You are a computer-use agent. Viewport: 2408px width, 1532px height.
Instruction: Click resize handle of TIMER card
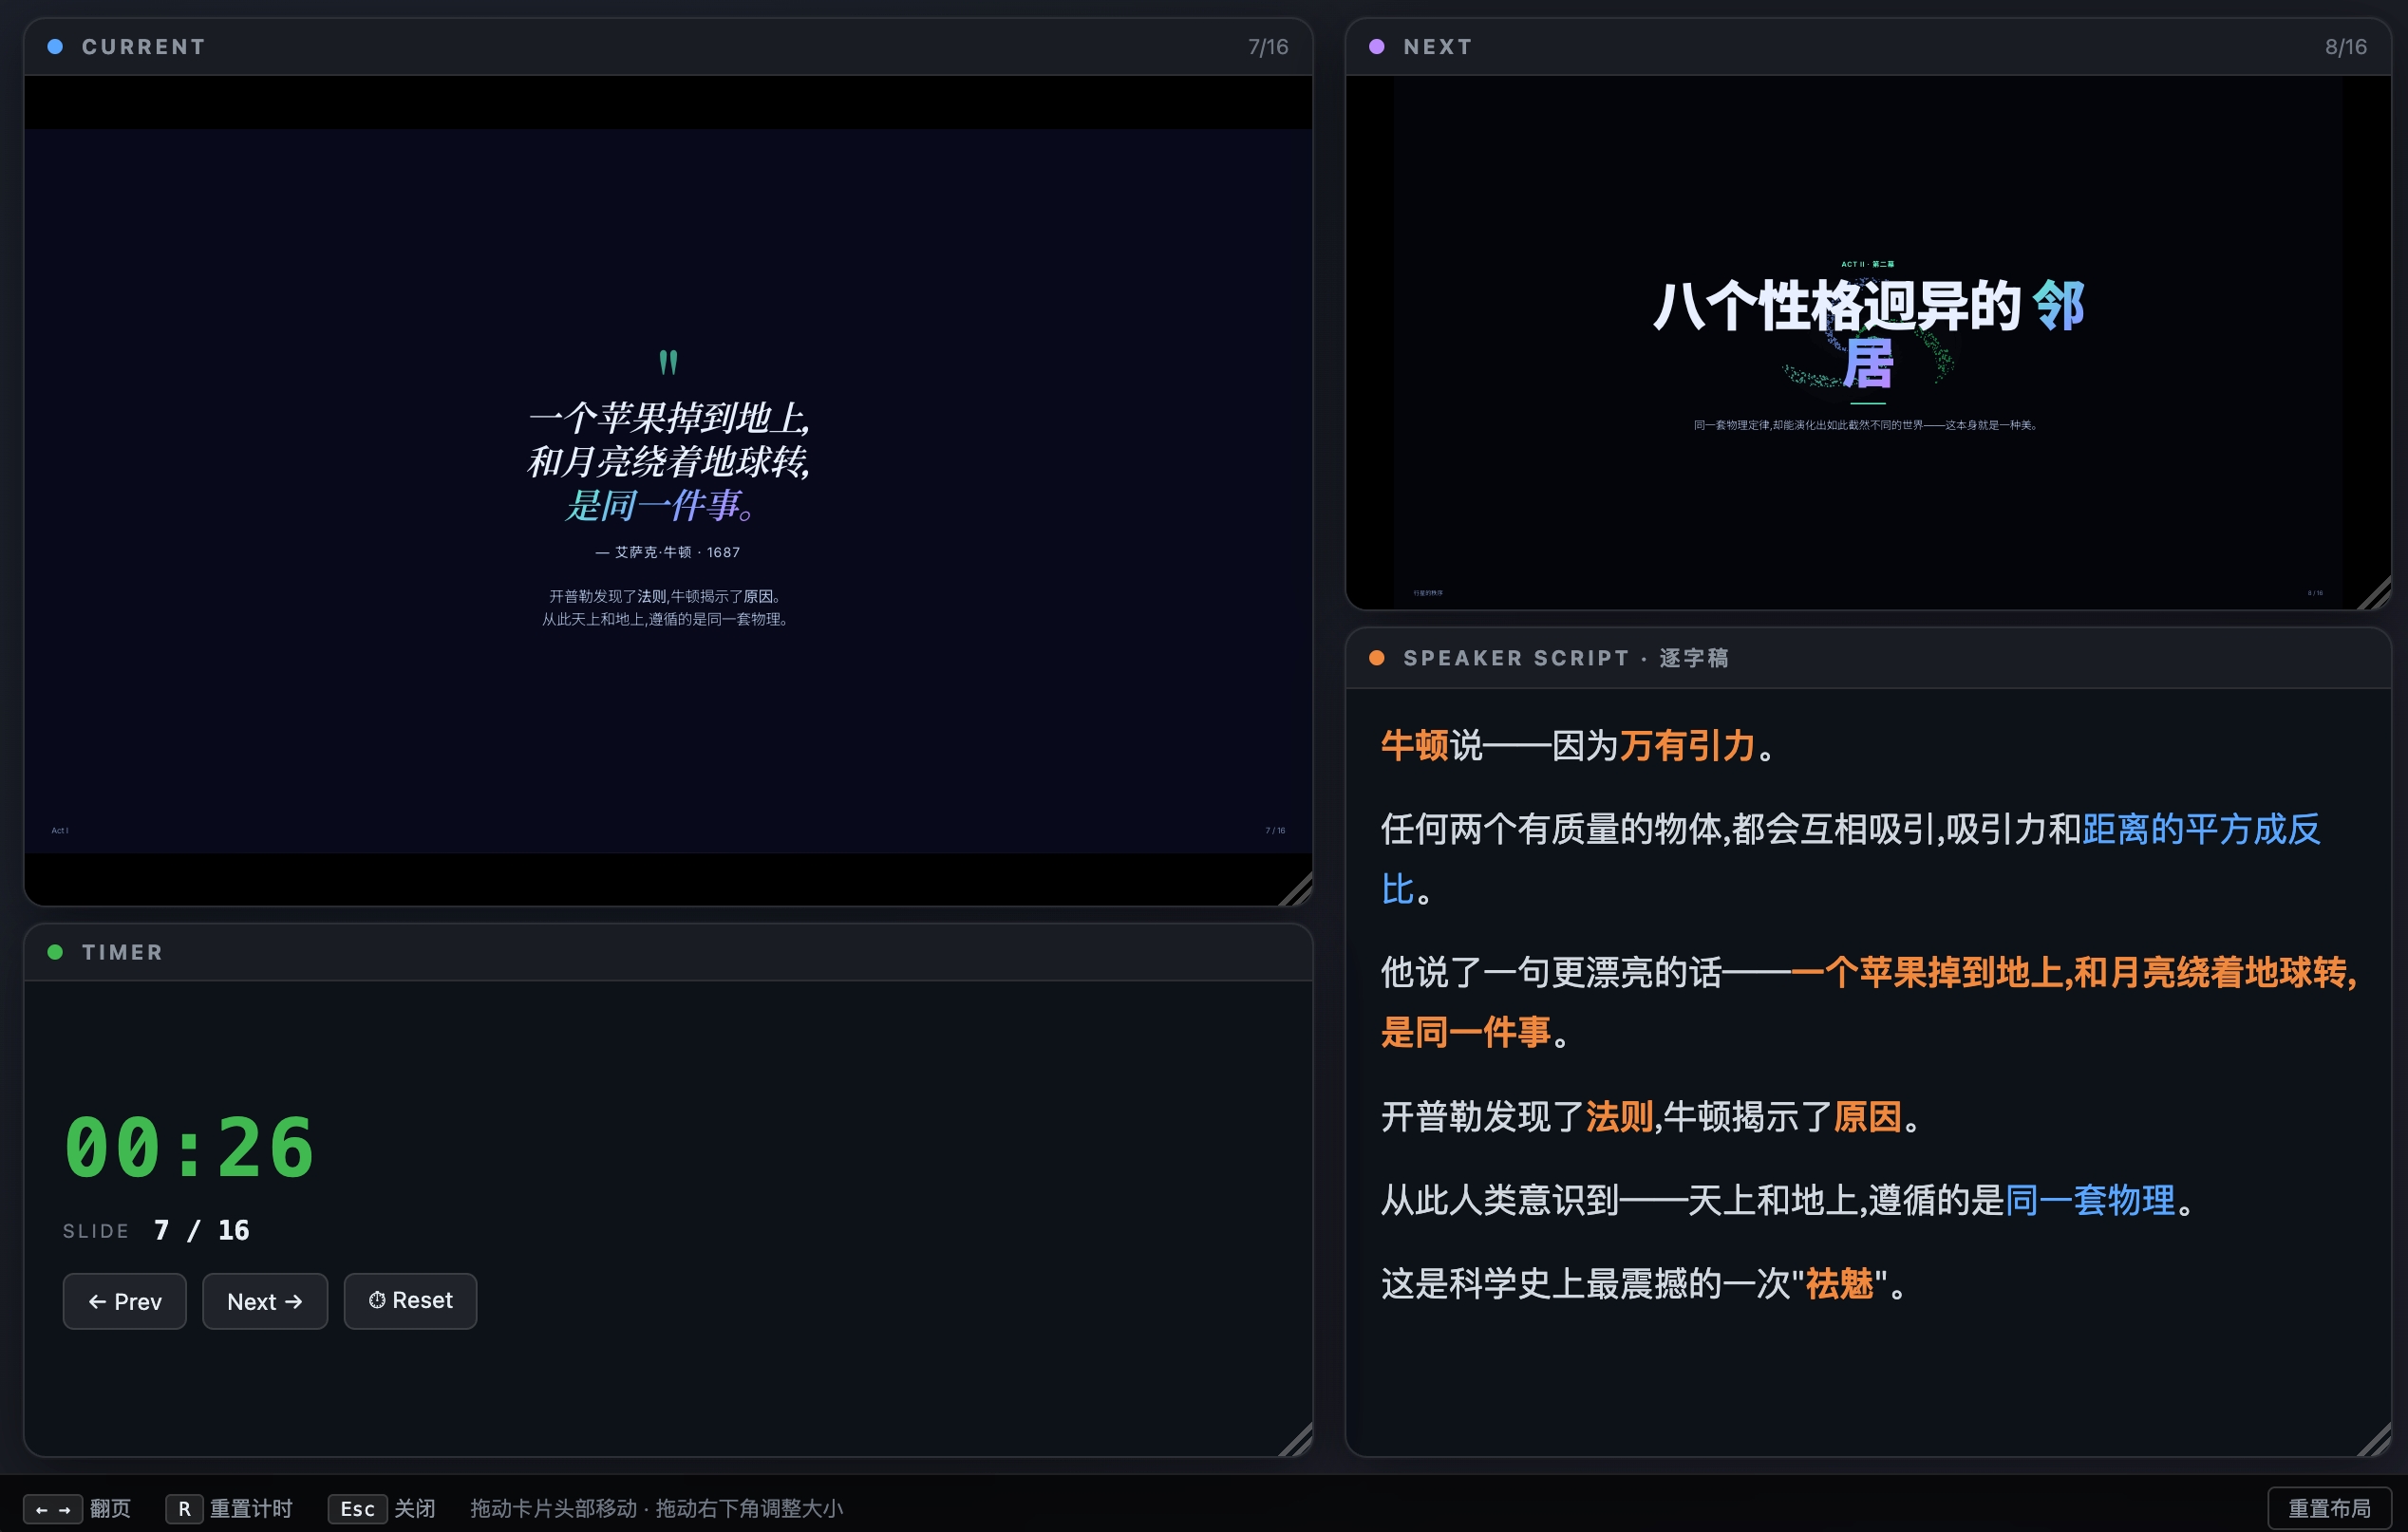[1299, 1442]
